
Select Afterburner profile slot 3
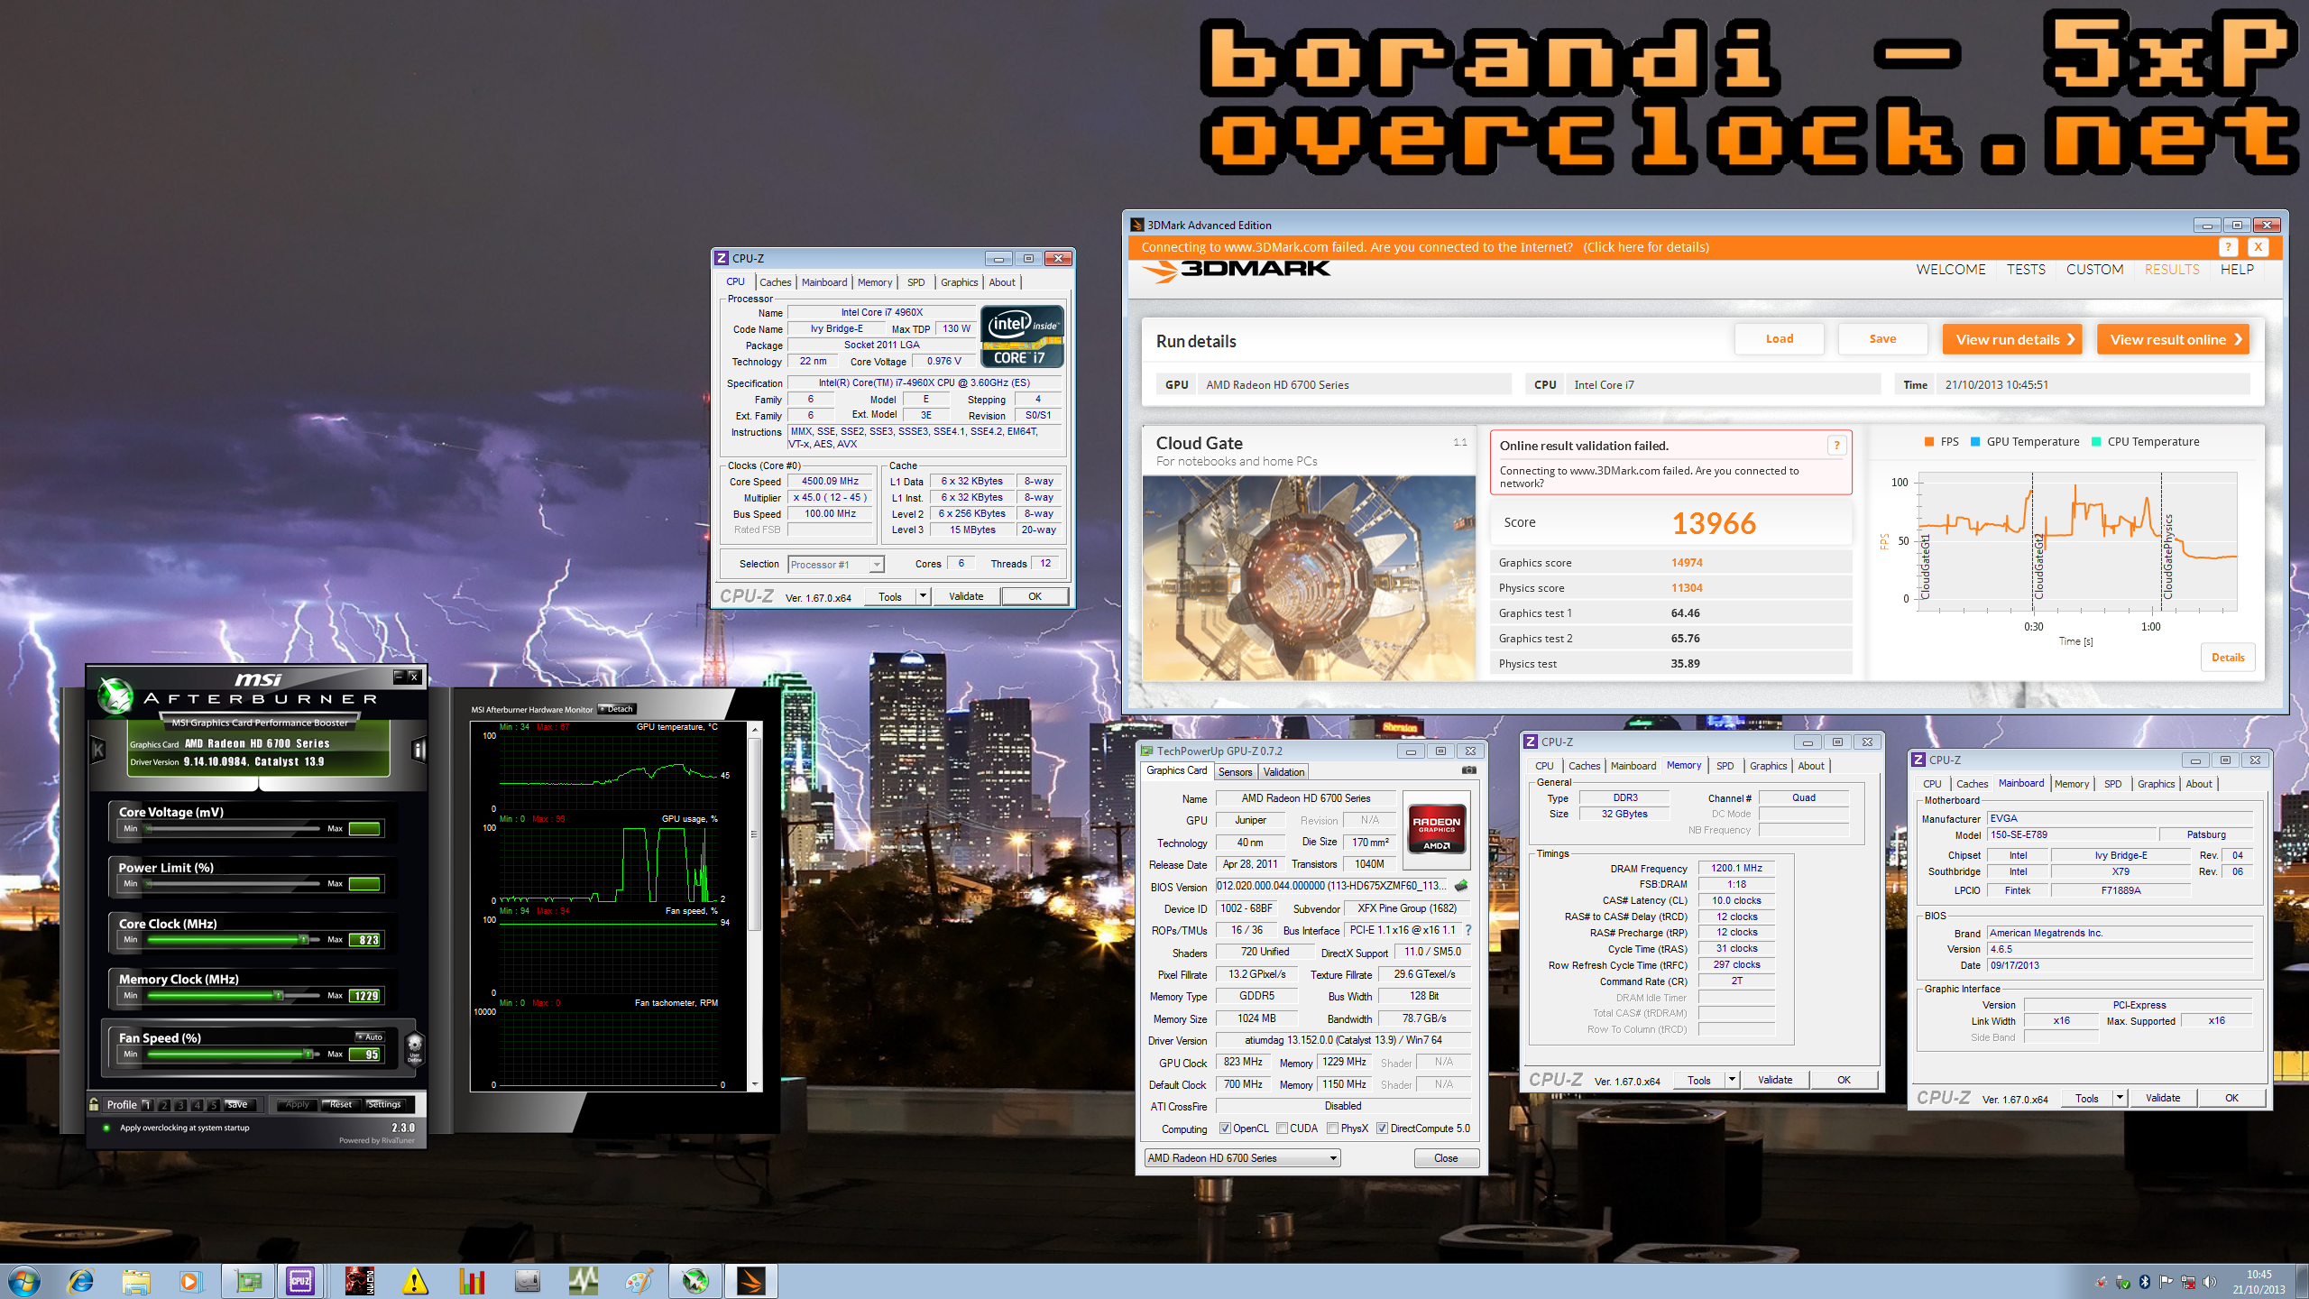tap(180, 1104)
